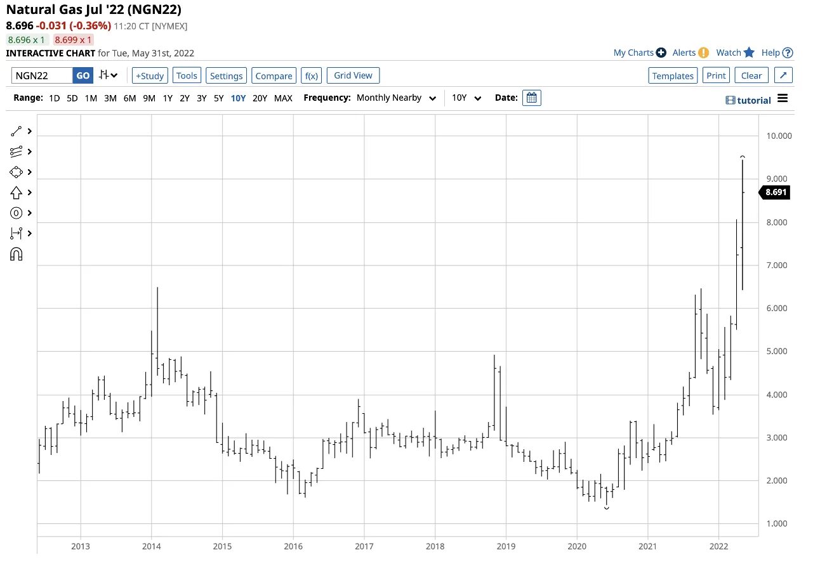
Task: Select the measure range tool
Action: click(x=17, y=233)
